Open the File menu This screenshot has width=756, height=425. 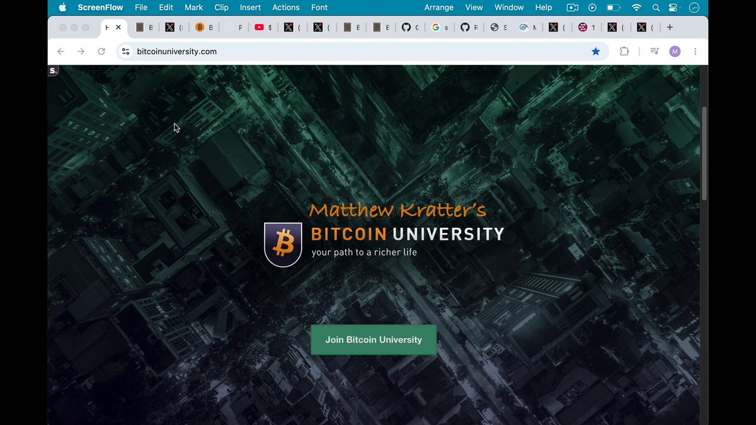(141, 8)
